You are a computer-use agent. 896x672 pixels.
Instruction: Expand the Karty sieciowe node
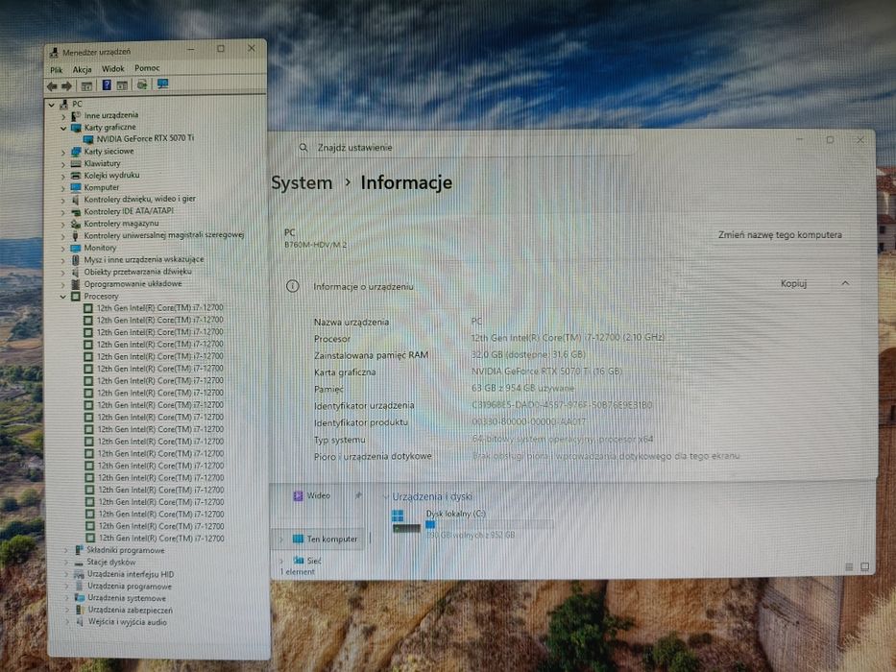click(x=63, y=152)
